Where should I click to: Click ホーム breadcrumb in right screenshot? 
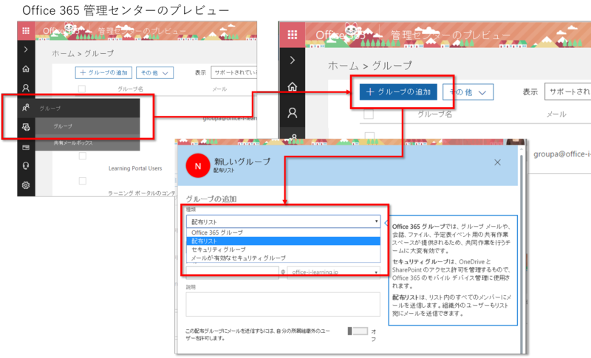(x=343, y=66)
